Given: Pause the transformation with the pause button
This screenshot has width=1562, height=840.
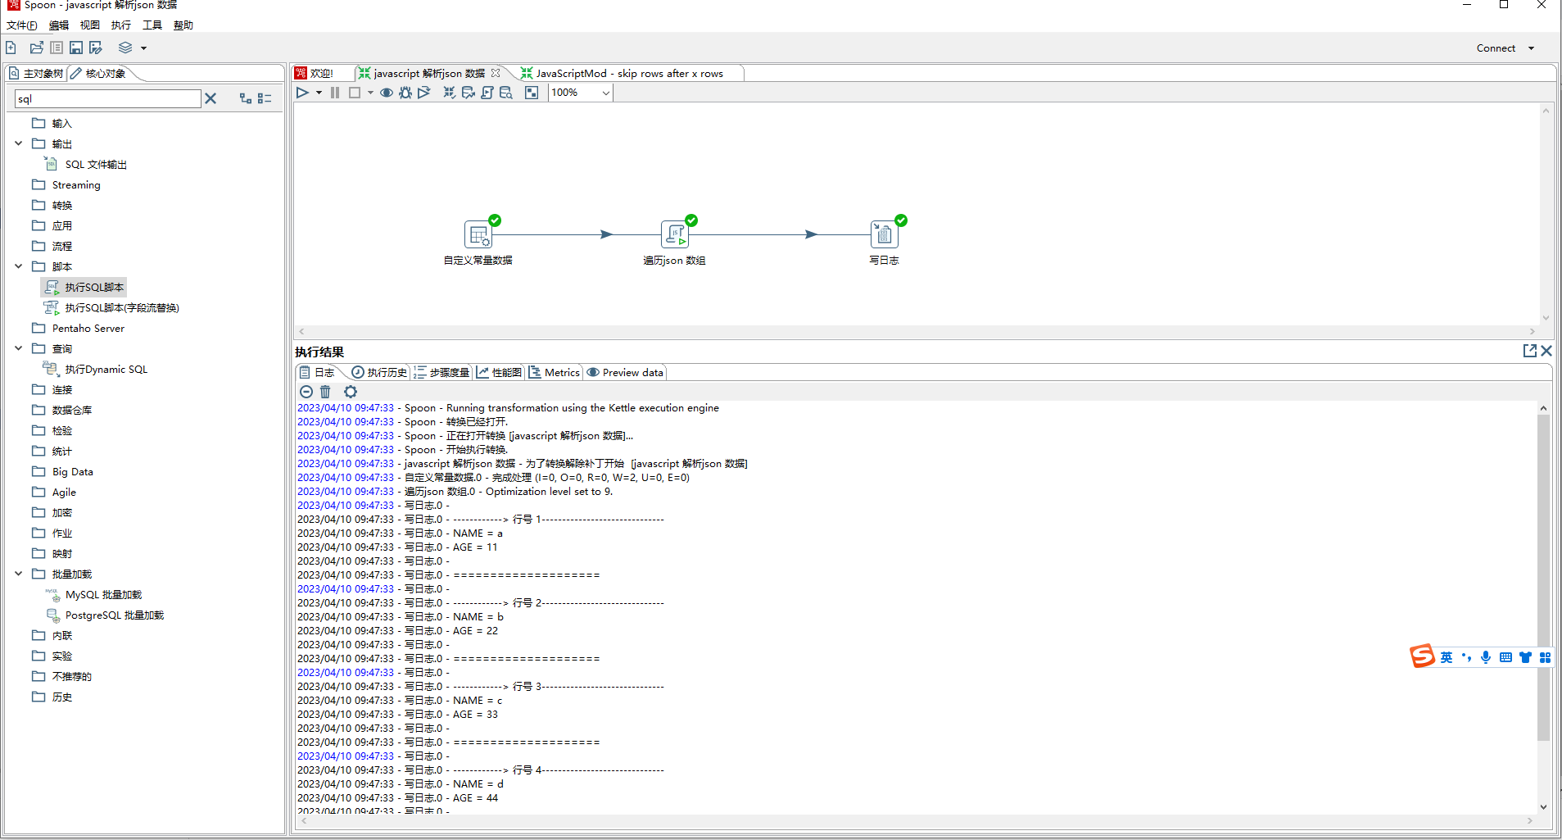Looking at the screenshot, I should coord(335,93).
